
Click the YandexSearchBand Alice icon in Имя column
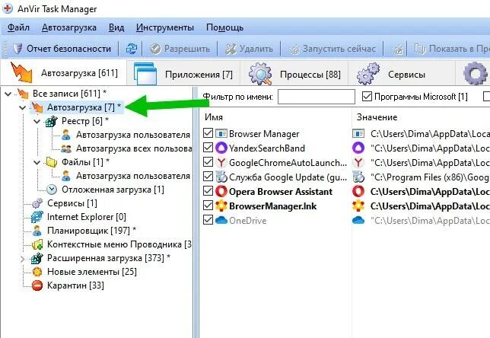point(221,148)
